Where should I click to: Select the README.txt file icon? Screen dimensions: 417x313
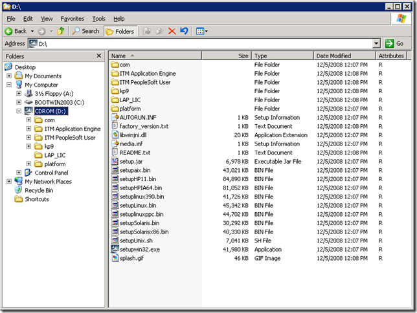pyautogui.click(x=115, y=152)
